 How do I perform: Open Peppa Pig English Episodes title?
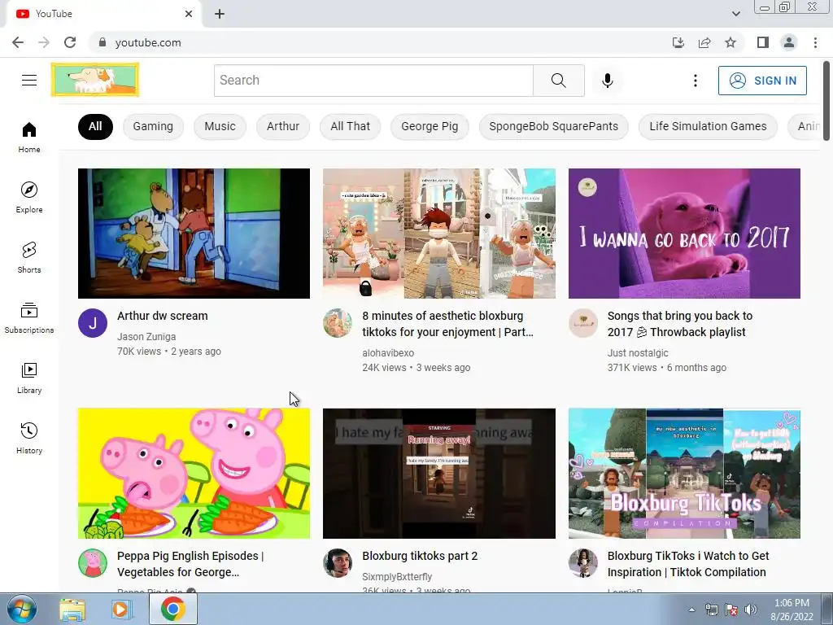[190, 564]
